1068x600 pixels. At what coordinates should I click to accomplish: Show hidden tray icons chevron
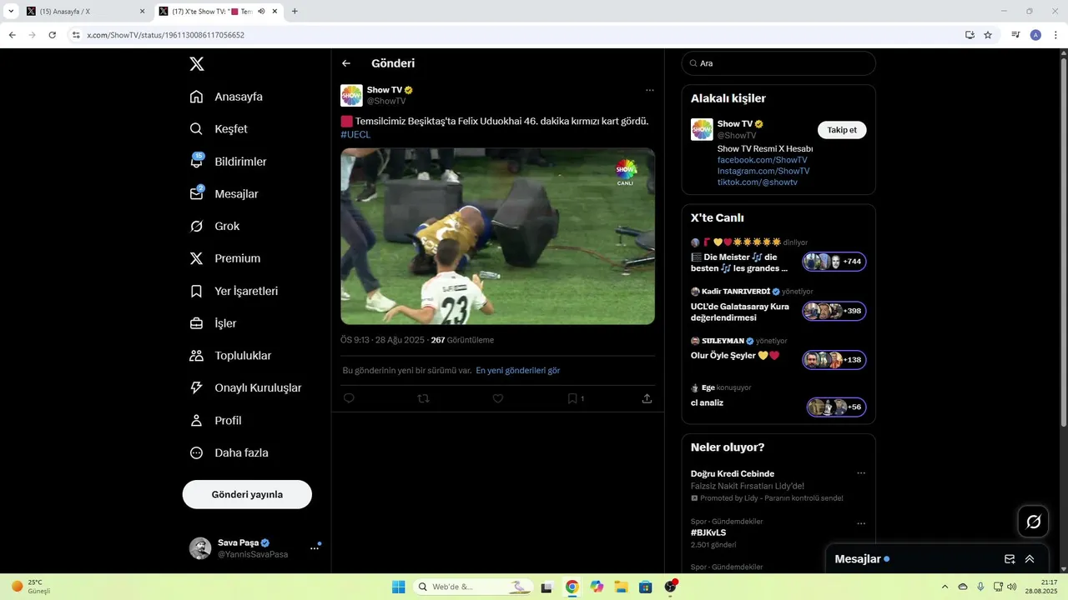[945, 587]
